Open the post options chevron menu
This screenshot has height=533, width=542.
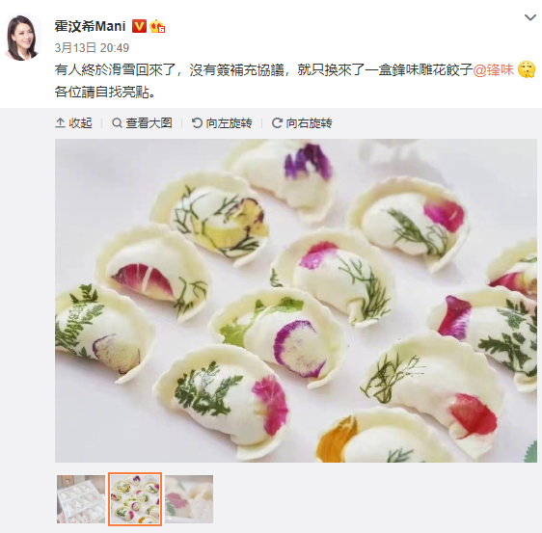point(529,17)
